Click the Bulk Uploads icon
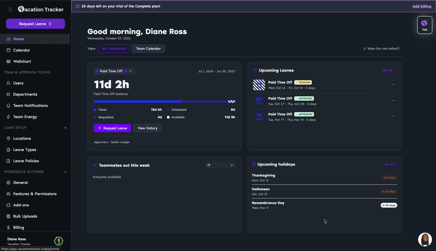436x251 pixels. [x=8, y=216]
